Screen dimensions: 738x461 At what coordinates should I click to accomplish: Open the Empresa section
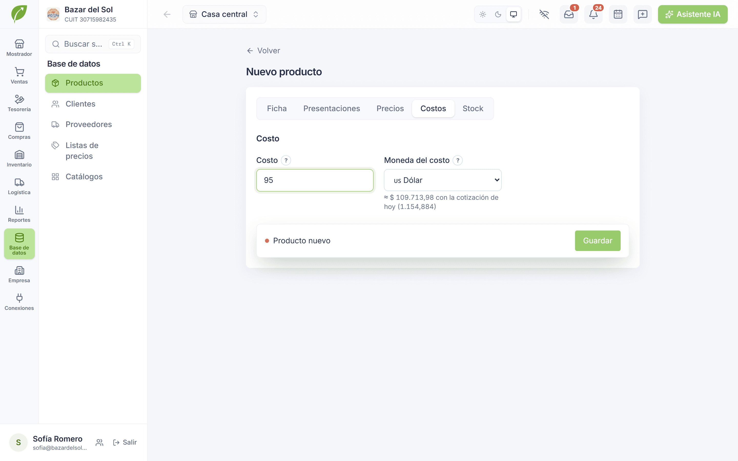click(x=19, y=275)
